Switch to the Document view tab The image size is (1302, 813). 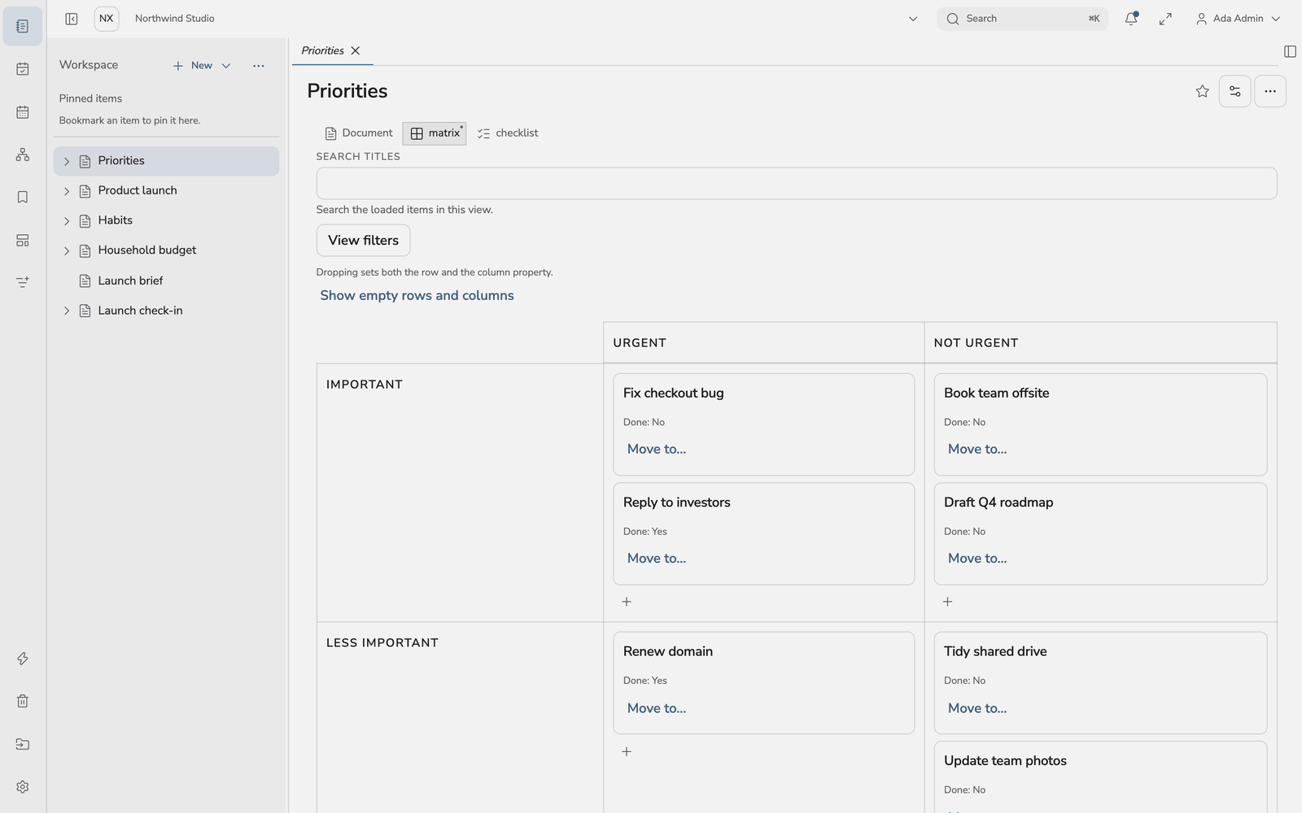coord(359,133)
